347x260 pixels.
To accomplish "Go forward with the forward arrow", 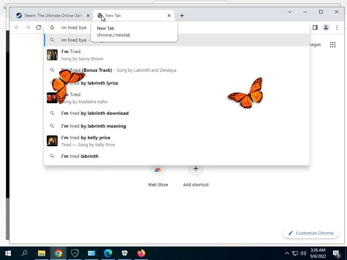I will coord(28,27).
